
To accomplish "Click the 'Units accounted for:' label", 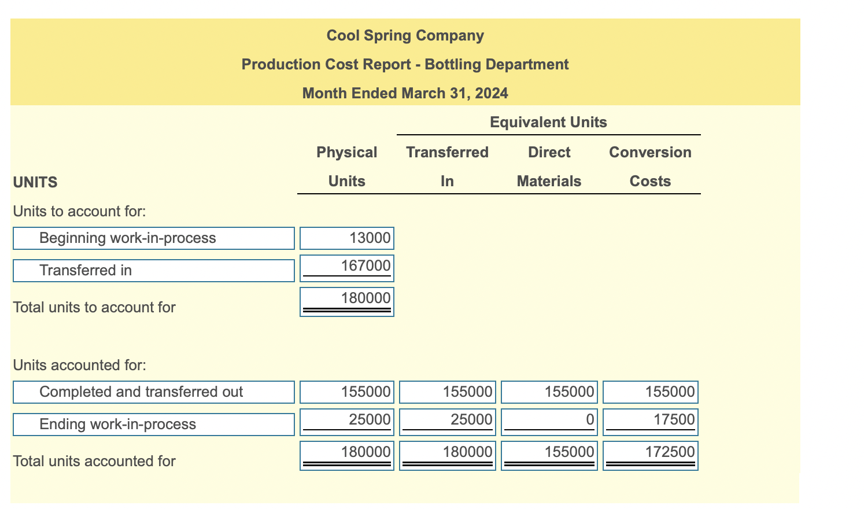I will pyautogui.click(x=79, y=366).
